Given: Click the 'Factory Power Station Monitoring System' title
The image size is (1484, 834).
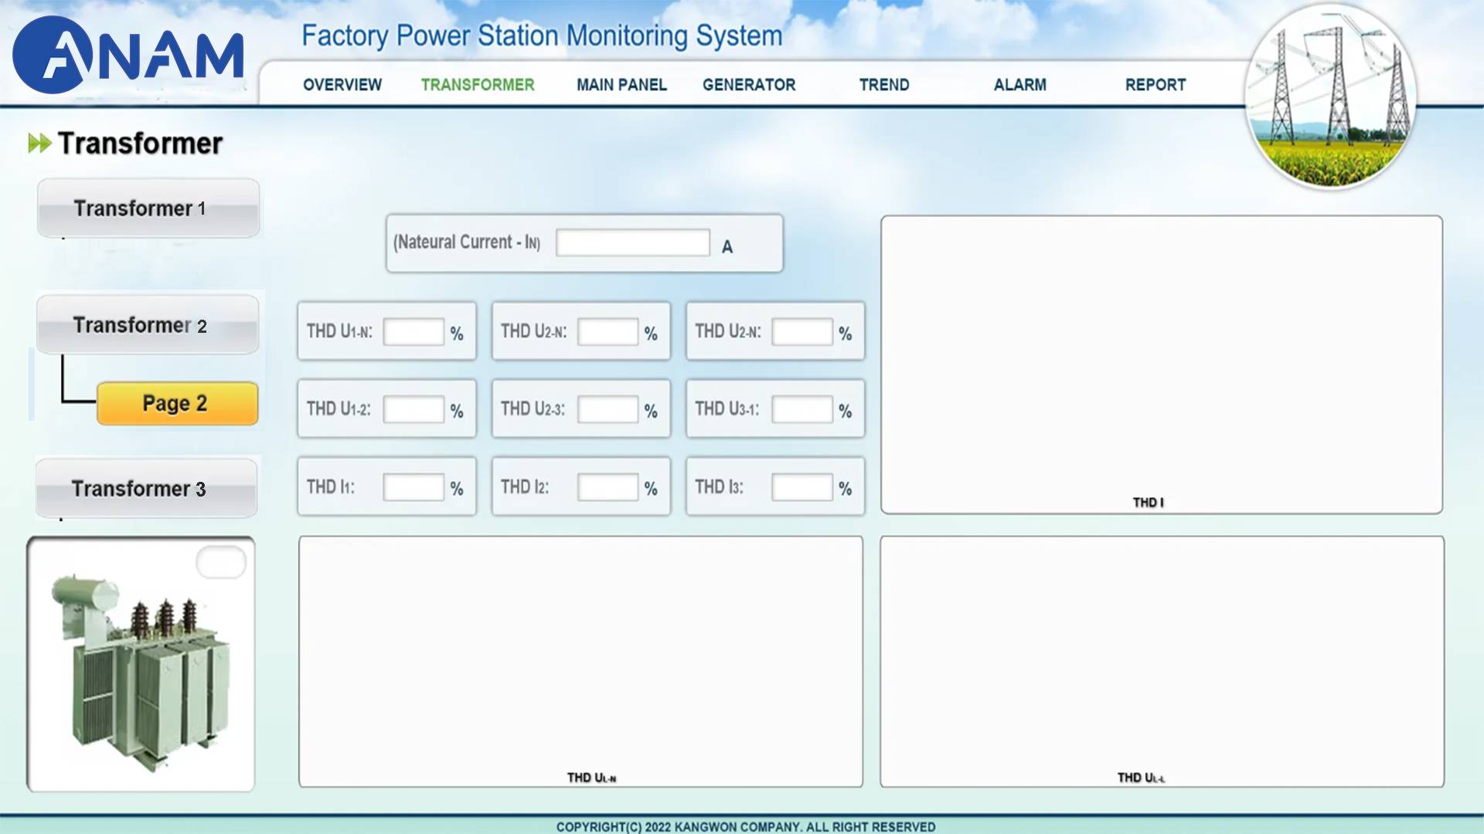Looking at the screenshot, I should [542, 36].
